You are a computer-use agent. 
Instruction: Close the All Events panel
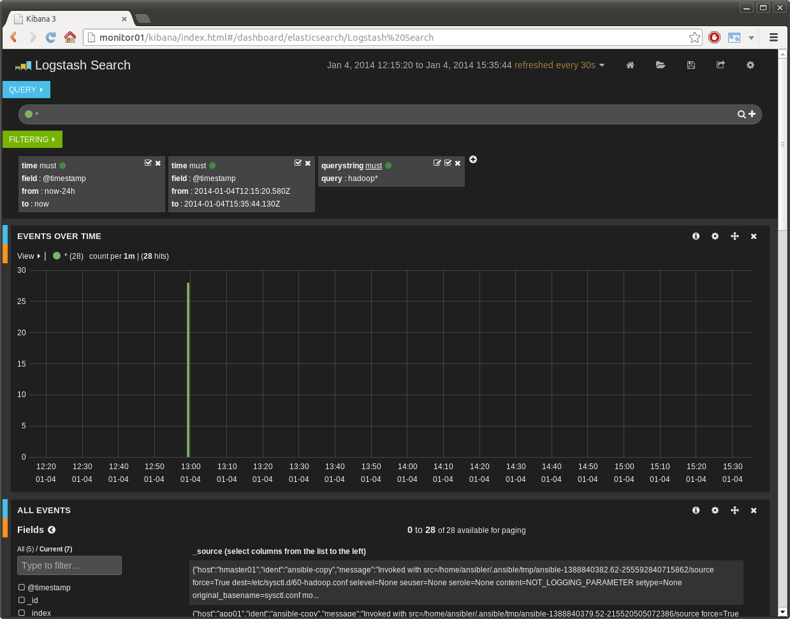coord(754,510)
